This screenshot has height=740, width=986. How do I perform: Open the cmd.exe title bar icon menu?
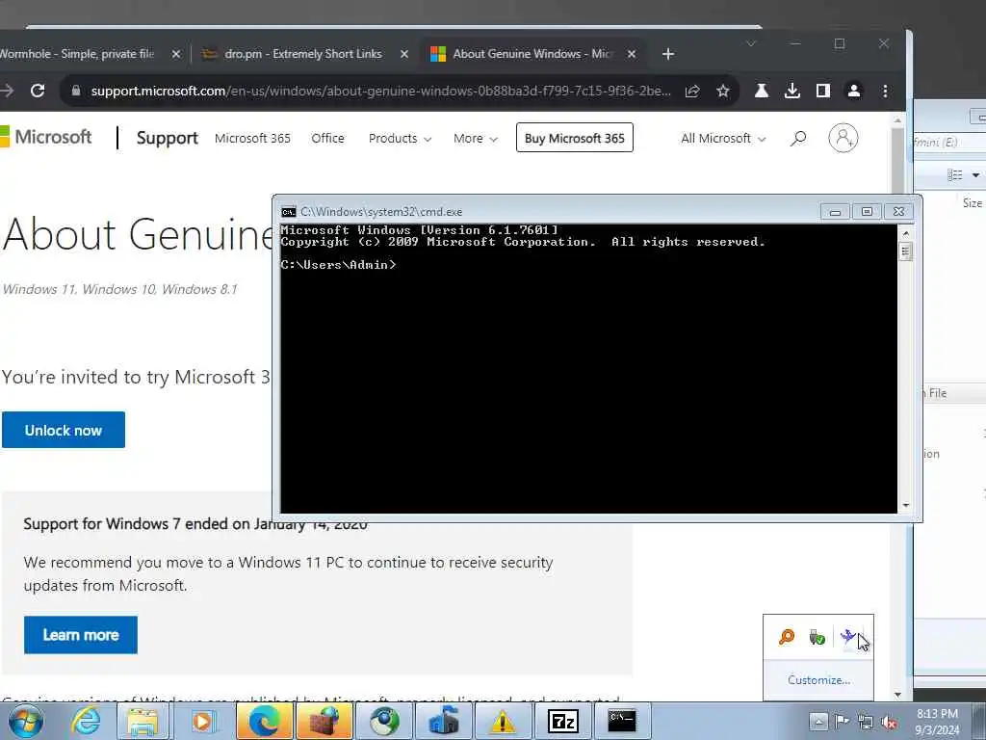click(289, 212)
